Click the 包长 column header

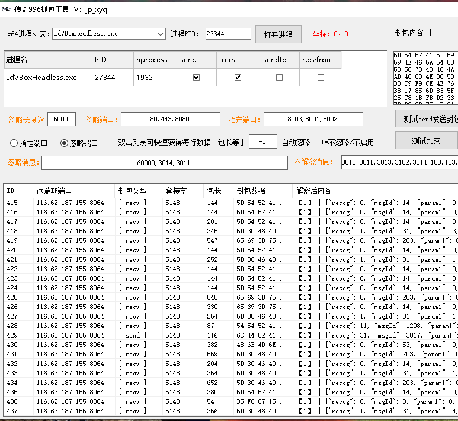click(218, 191)
